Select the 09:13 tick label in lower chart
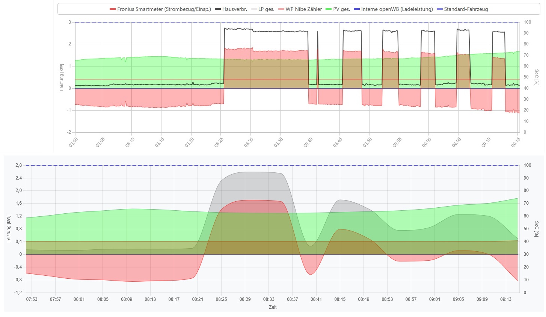This screenshot has height=317, width=546. pos(506,299)
